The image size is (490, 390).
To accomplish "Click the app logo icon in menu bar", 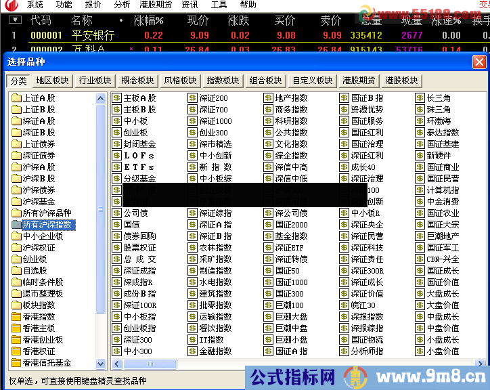I will (x=11, y=5).
